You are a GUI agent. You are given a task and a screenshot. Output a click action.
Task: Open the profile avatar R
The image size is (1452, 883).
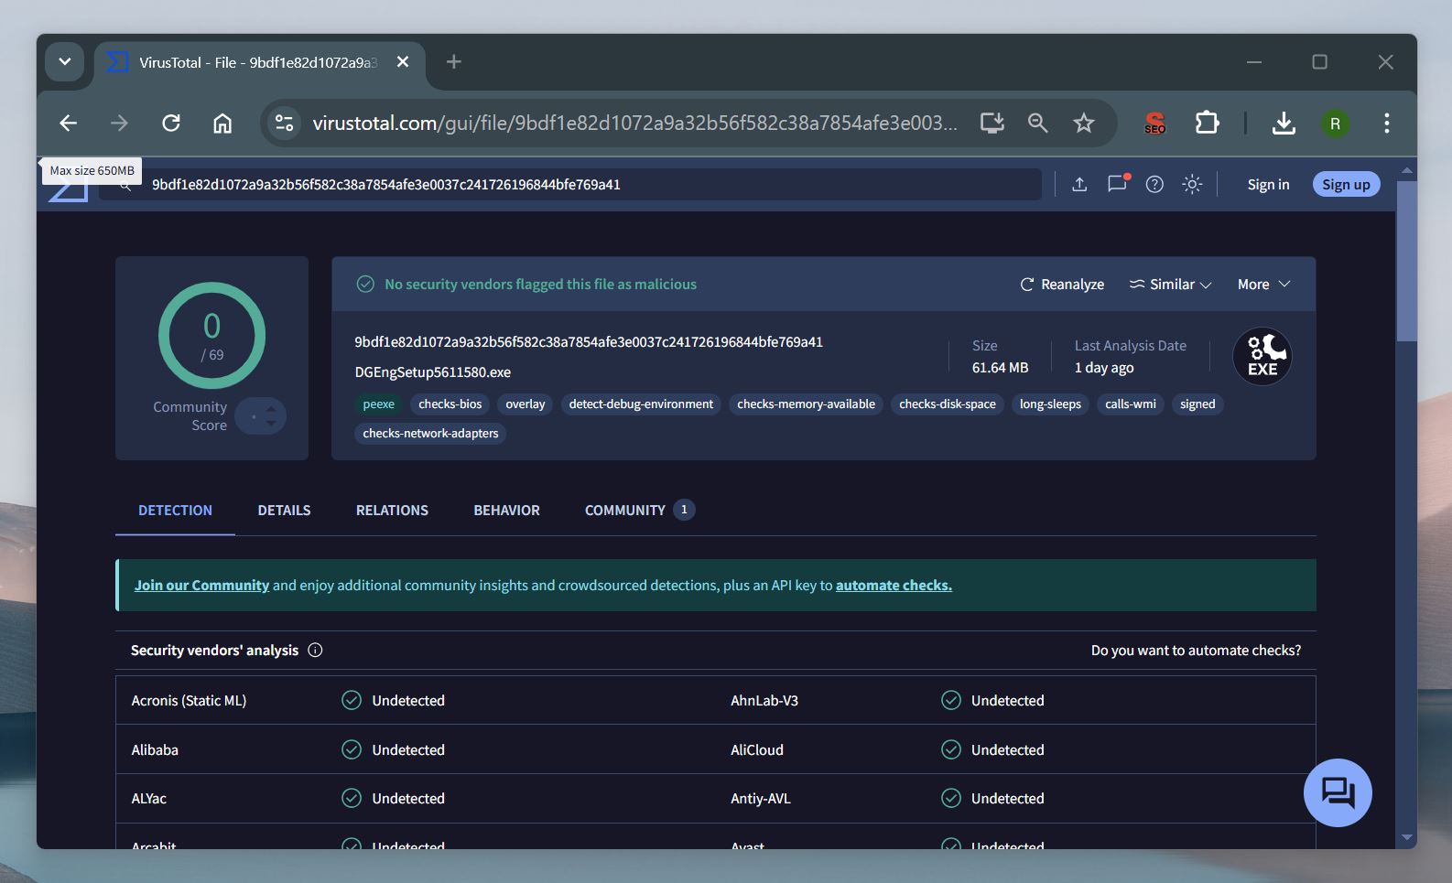[1335, 124]
